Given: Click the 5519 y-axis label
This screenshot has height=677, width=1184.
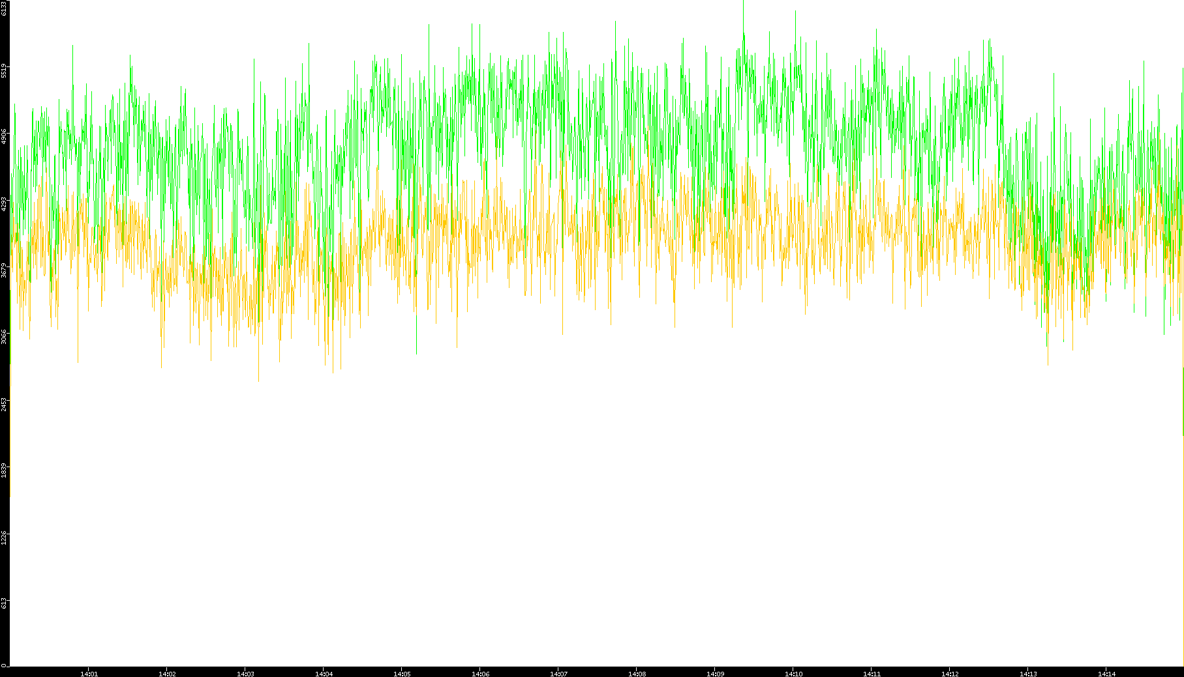Looking at the screenshot, I should [x=5, y=70].
